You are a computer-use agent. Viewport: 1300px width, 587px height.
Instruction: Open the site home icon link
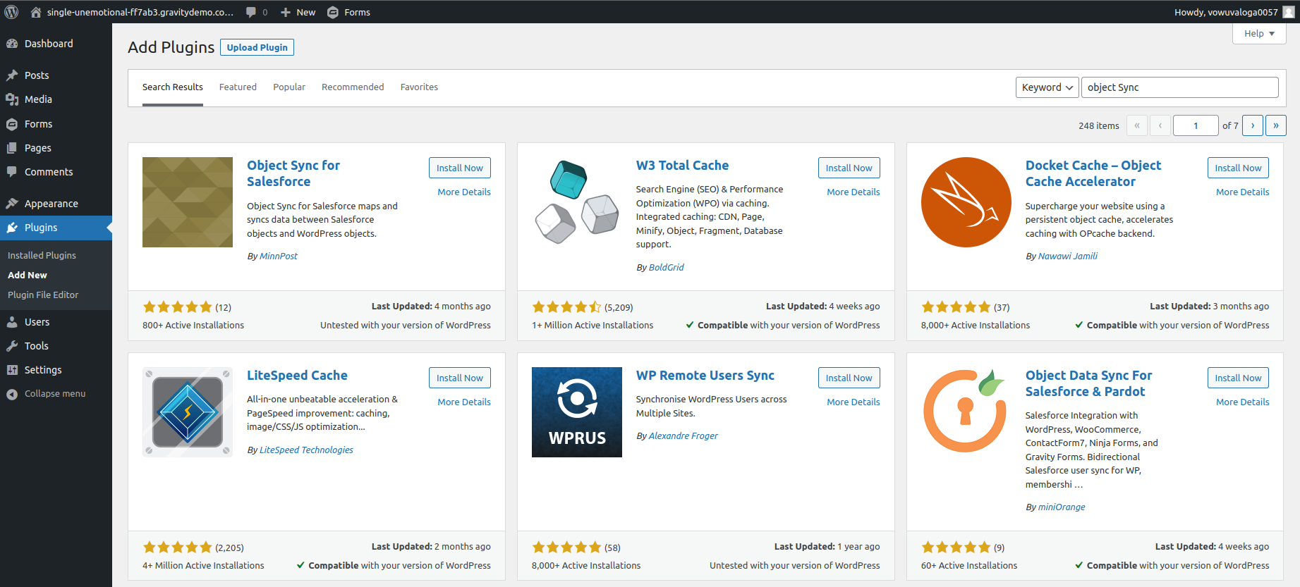(x=36, y=12)
